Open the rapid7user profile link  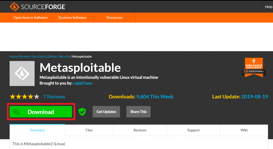83,83
